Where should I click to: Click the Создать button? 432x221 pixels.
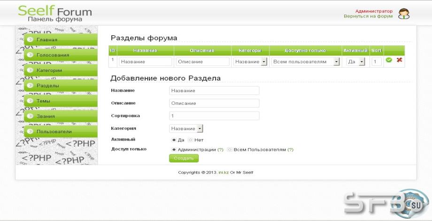click(184, 158)
